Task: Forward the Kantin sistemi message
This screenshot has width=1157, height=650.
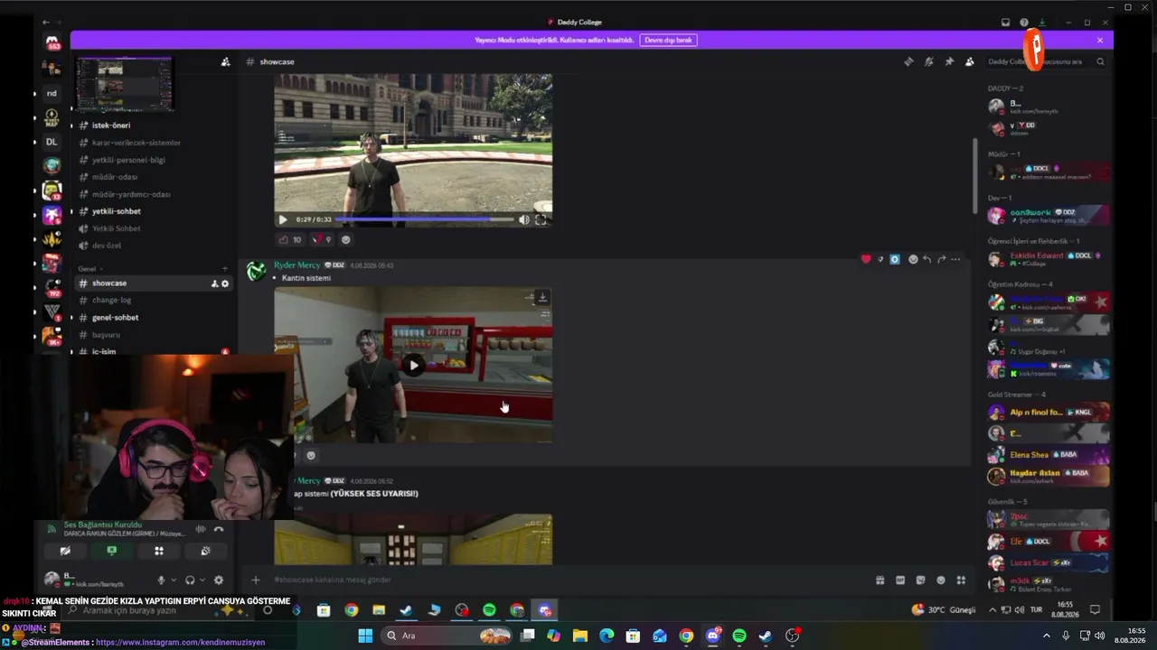Action: [x=941, y=259]
